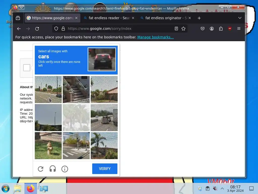Open the Windows Start orb

[6, 188]
